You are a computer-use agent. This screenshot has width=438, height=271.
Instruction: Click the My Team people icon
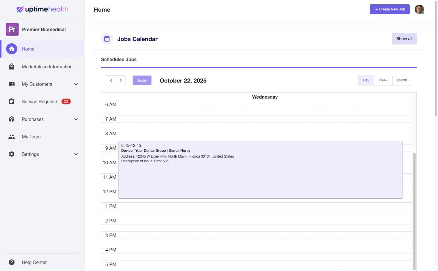[x=12, y=137]
